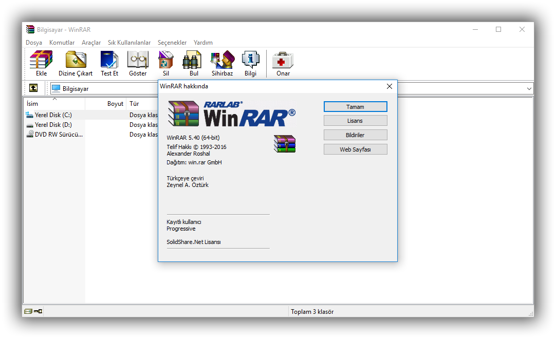Open the Seçenekler menu
The image size is (556, 339).
[172, 43]
